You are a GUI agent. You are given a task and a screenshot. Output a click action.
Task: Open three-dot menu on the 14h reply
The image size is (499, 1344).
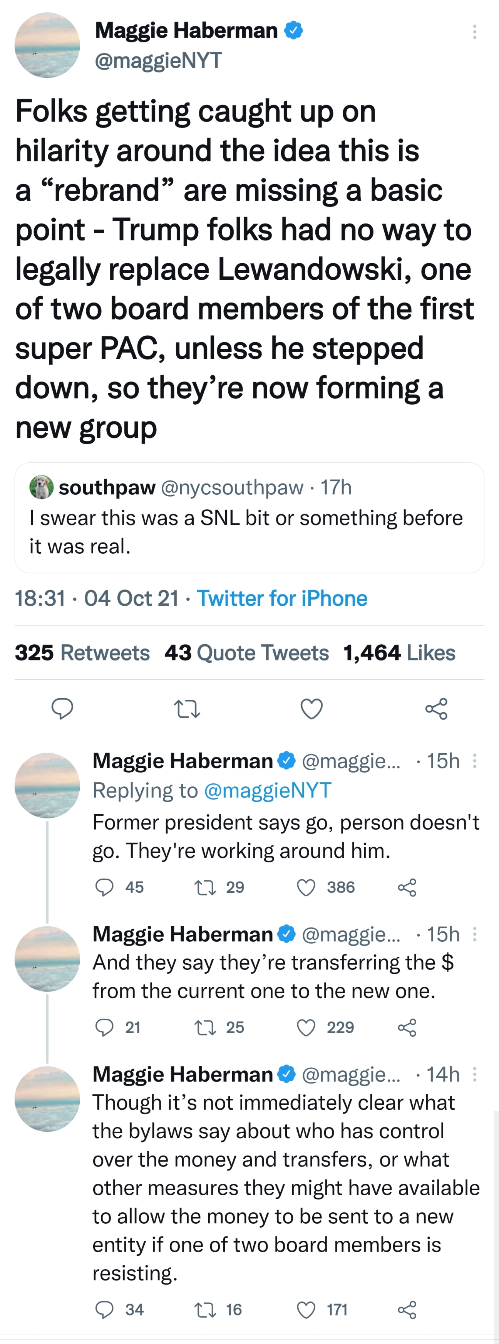pyautogui.click(x=474, y=1074)
